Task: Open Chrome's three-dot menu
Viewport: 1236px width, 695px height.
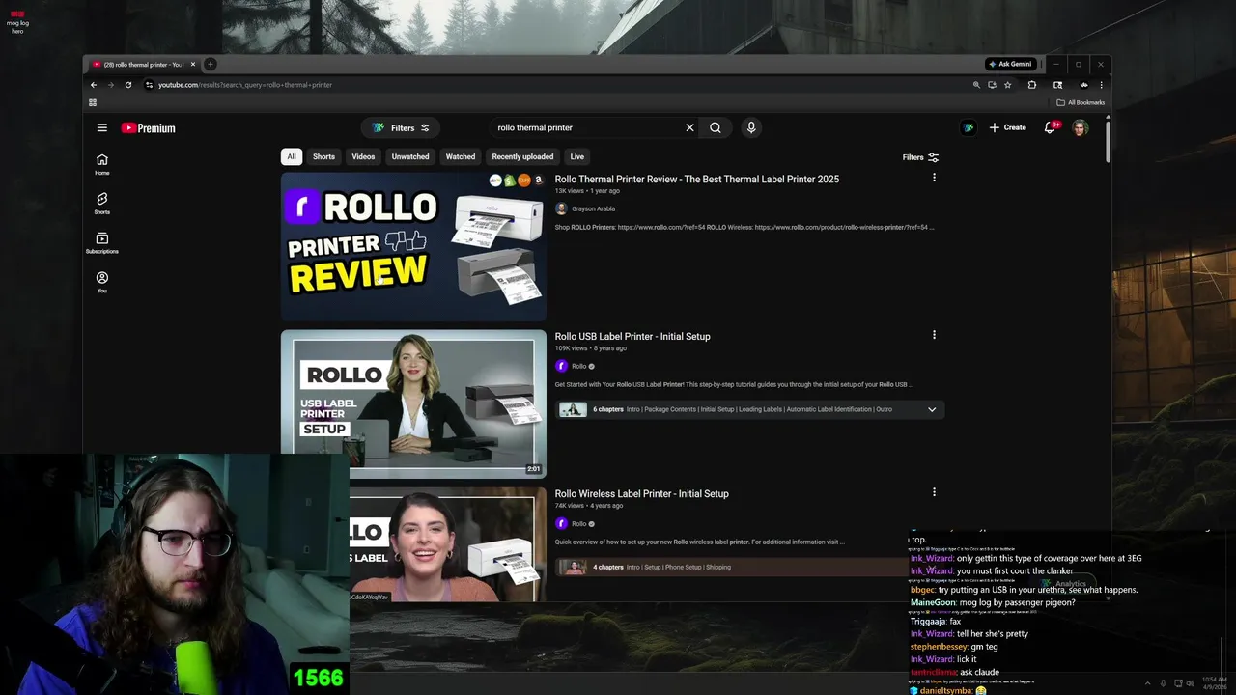Action: click(1101, 85)
